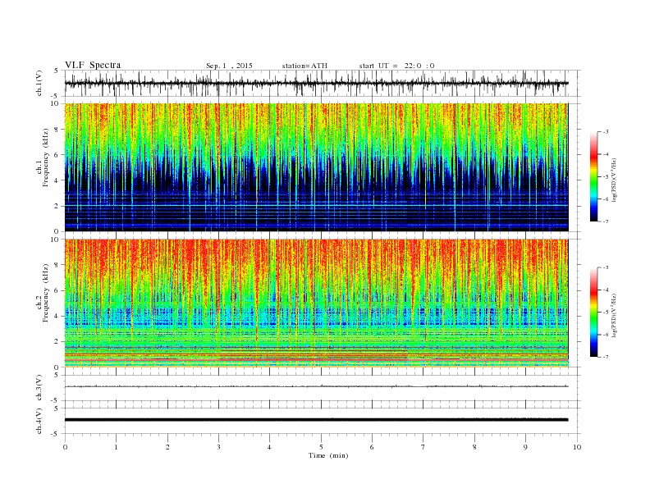Click time axis tick label "7"

pos(423,447)
